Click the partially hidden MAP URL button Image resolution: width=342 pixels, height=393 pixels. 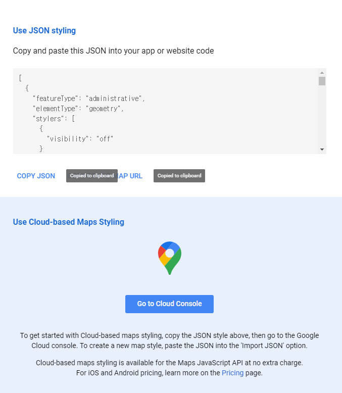[130, 176]
